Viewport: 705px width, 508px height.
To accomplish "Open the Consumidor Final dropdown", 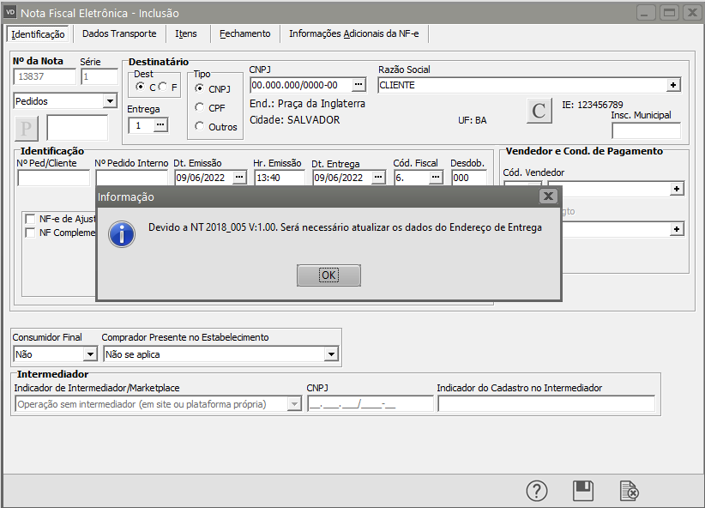I will click(x=89, y=354).
